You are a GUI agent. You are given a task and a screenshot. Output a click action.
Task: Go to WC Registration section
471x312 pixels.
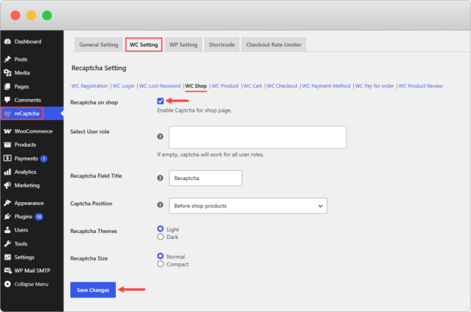[x=90, y=86]
